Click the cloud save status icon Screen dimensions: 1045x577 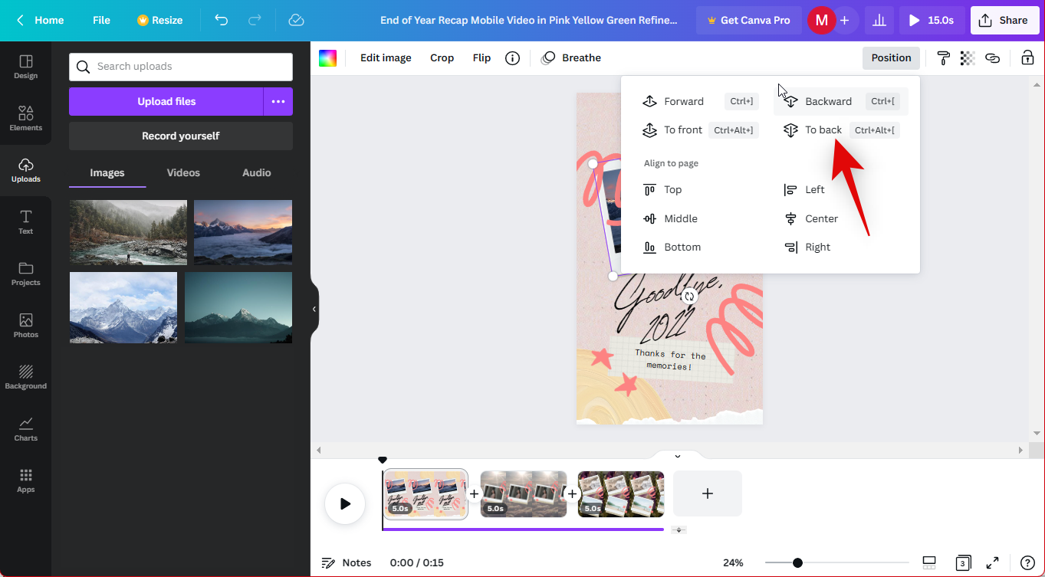[296, 20]
